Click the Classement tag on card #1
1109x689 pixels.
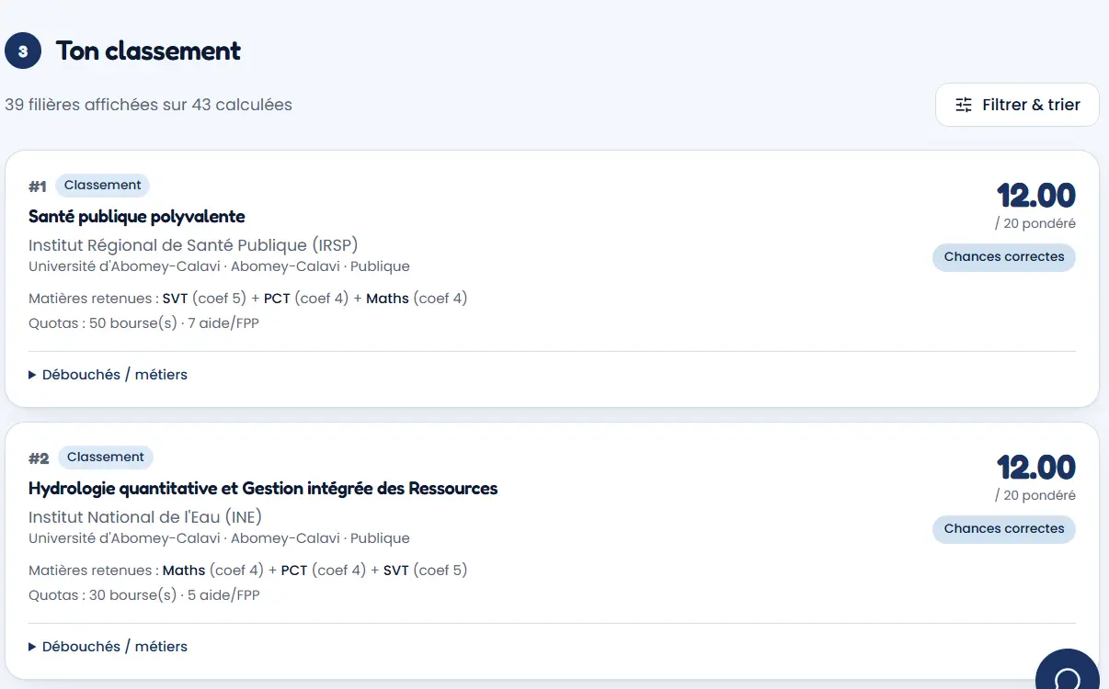coord(102,186)
